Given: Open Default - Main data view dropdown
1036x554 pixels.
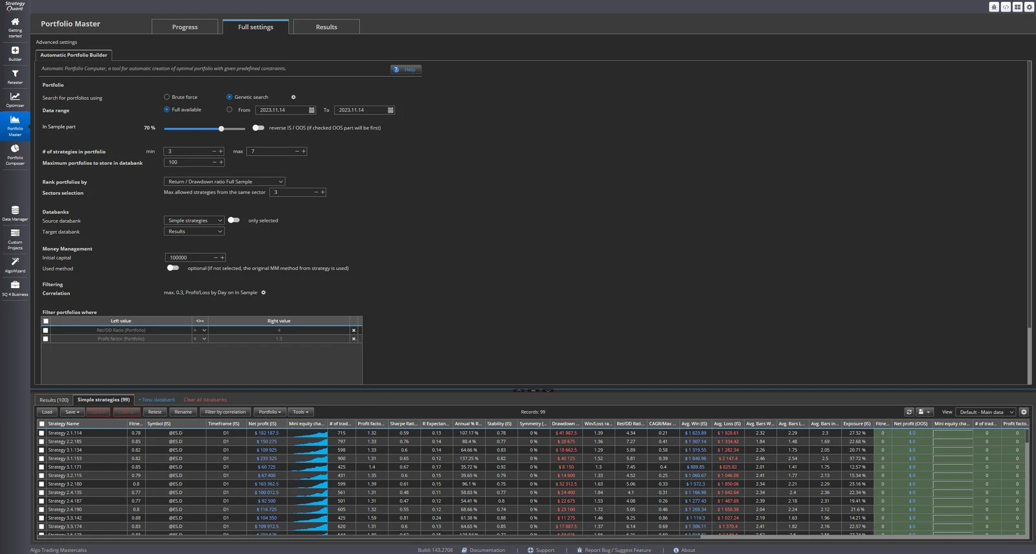Looking at the screenshot, I should 985,412.
